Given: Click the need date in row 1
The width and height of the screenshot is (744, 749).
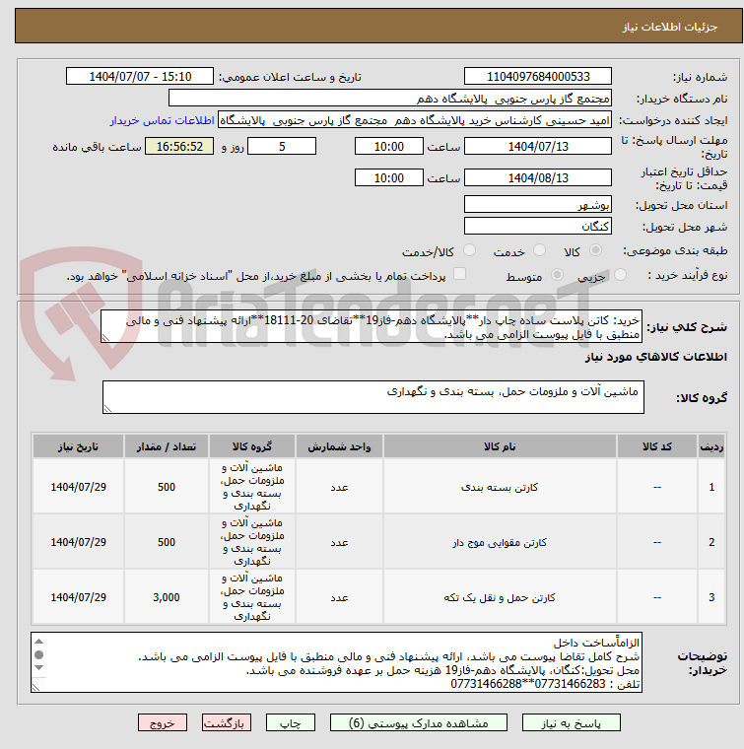Looking at the screenshot, I should point(78,487).
